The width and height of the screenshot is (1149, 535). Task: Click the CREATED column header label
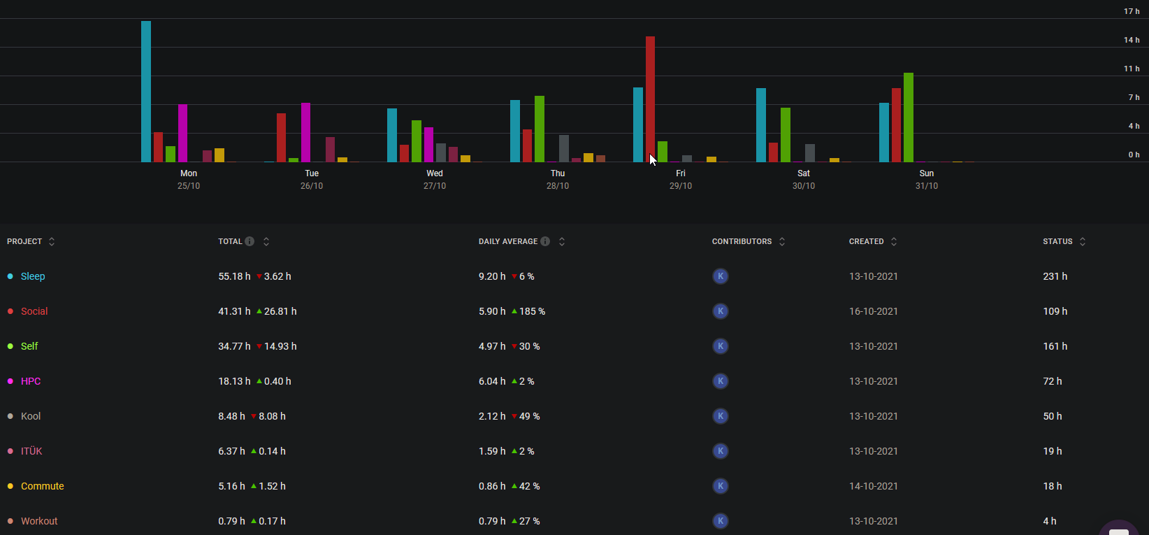click(867, 241)
